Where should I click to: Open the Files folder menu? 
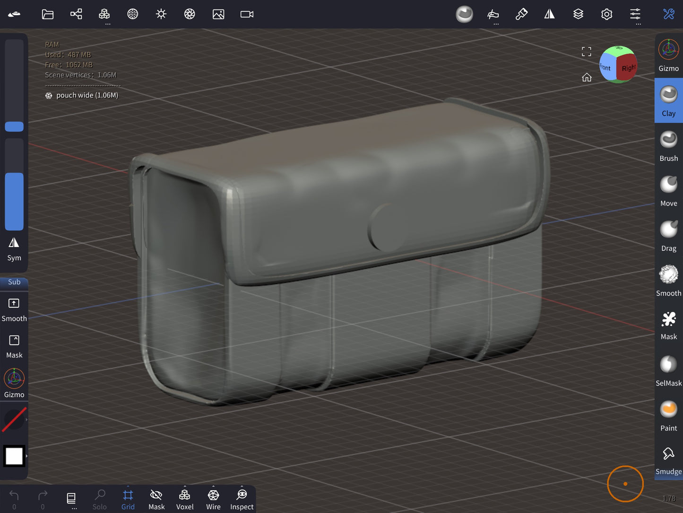(x=47, y=14)
